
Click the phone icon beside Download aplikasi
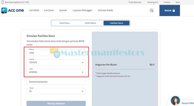2,2
